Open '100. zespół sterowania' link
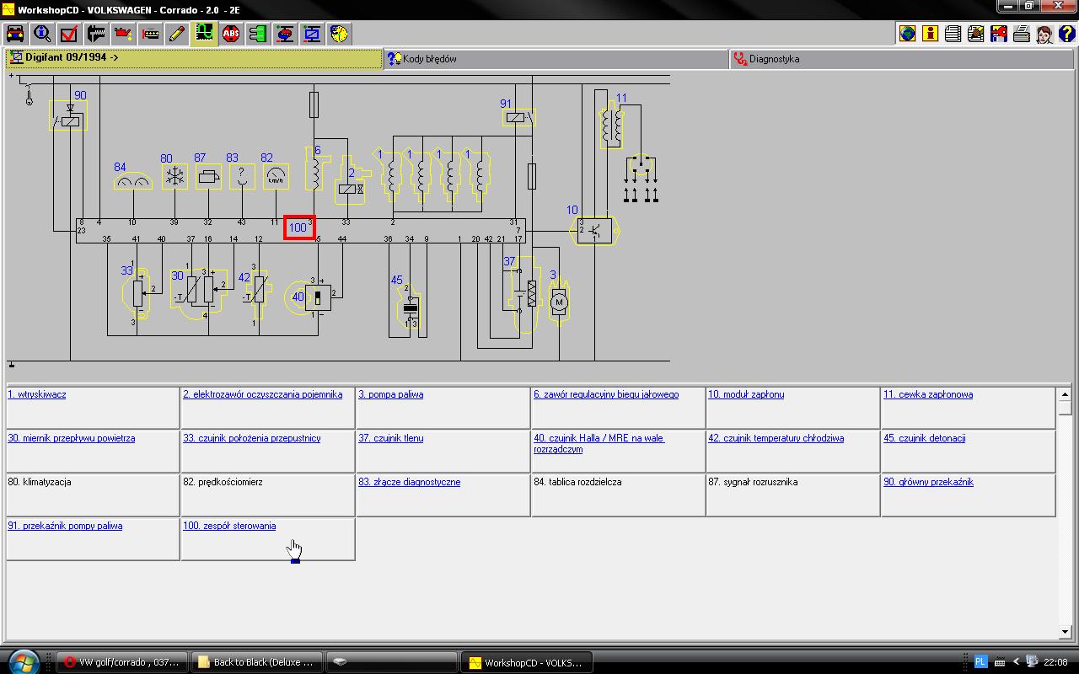 coord(229,526)
